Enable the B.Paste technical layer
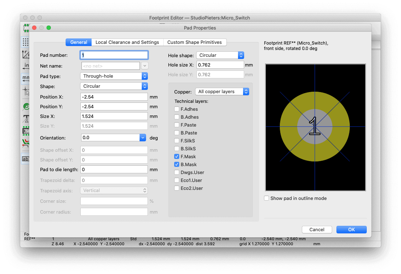The image size is (401, 274). (x=176, y=133)
